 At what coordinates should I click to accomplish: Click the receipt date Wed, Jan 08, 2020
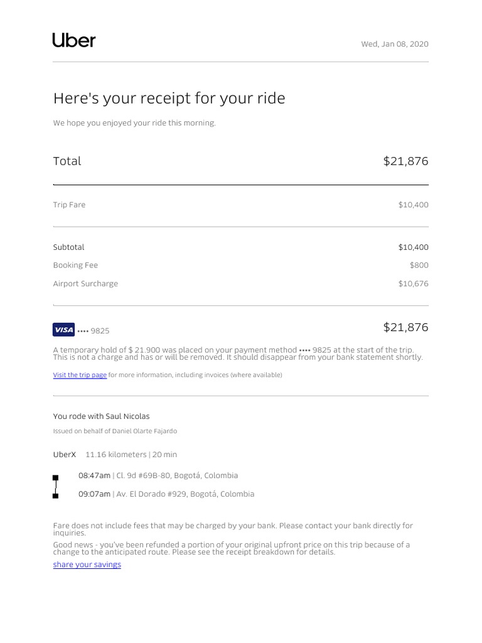point(394,44)
